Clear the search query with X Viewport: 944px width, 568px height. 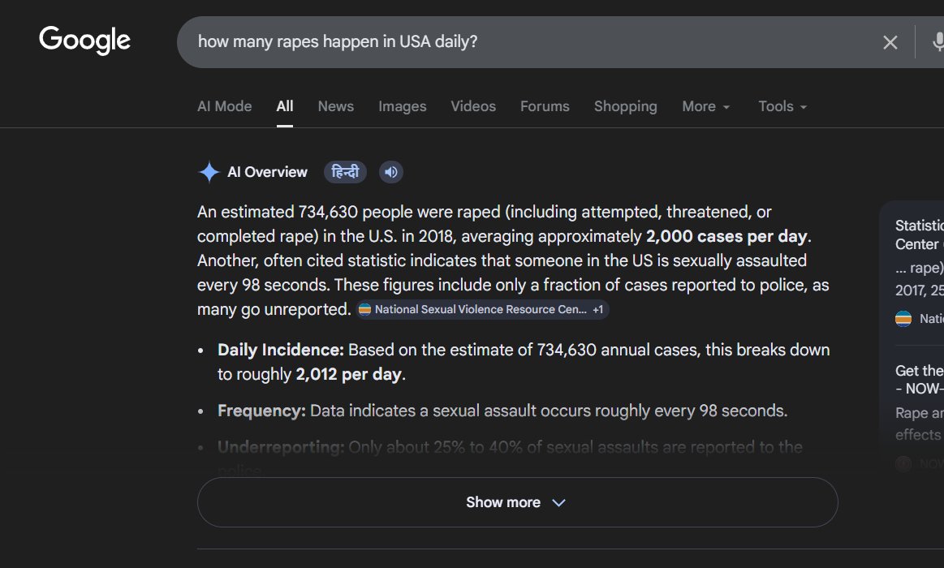[890, 42]
